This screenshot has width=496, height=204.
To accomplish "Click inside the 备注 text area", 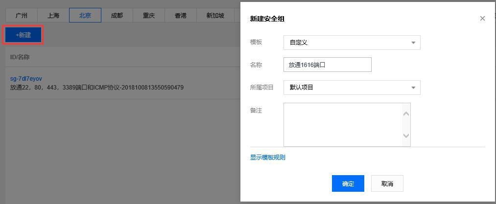I will coord(343,124).
